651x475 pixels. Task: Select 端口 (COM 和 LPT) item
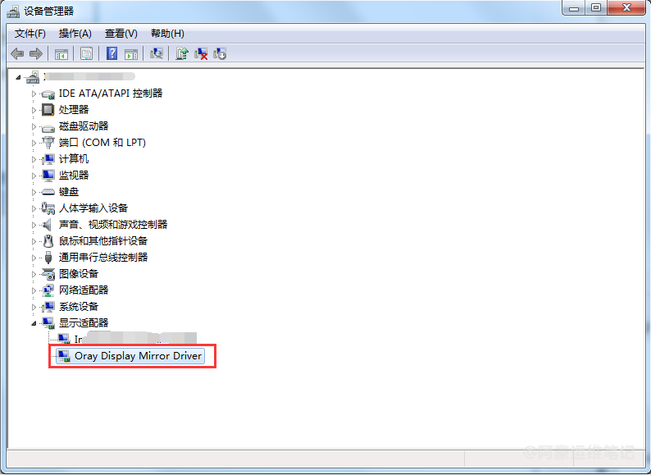click(x=102, y=143)
